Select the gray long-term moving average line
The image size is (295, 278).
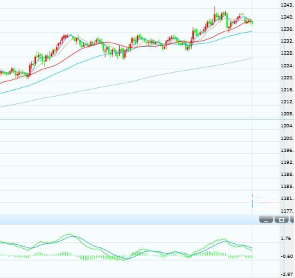133,81
